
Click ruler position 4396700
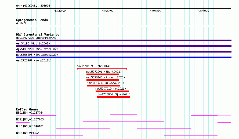[108, 11]
